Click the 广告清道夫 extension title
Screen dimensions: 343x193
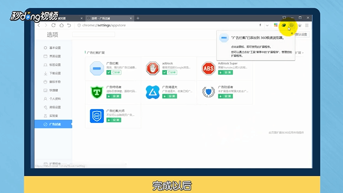coord(170,87)
